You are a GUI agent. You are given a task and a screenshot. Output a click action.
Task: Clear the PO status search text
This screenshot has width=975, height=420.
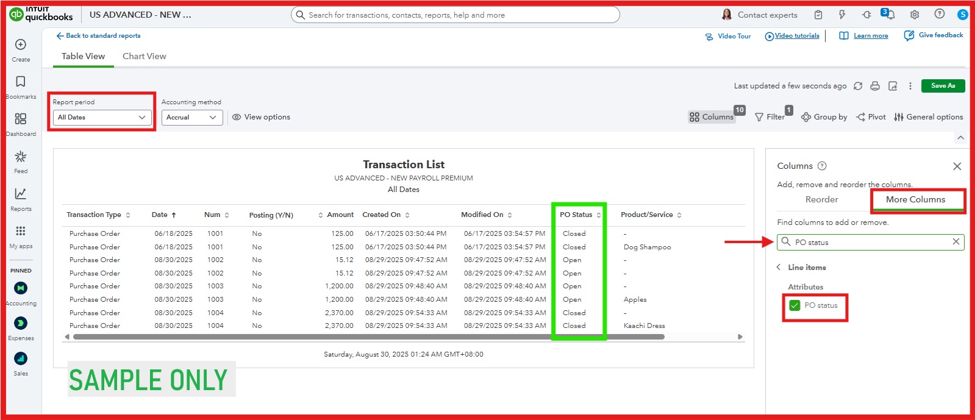tap(956, 242)
